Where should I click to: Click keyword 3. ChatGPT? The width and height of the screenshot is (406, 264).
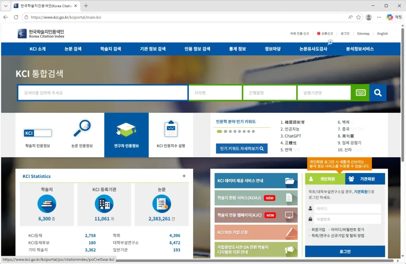point(291,136)
